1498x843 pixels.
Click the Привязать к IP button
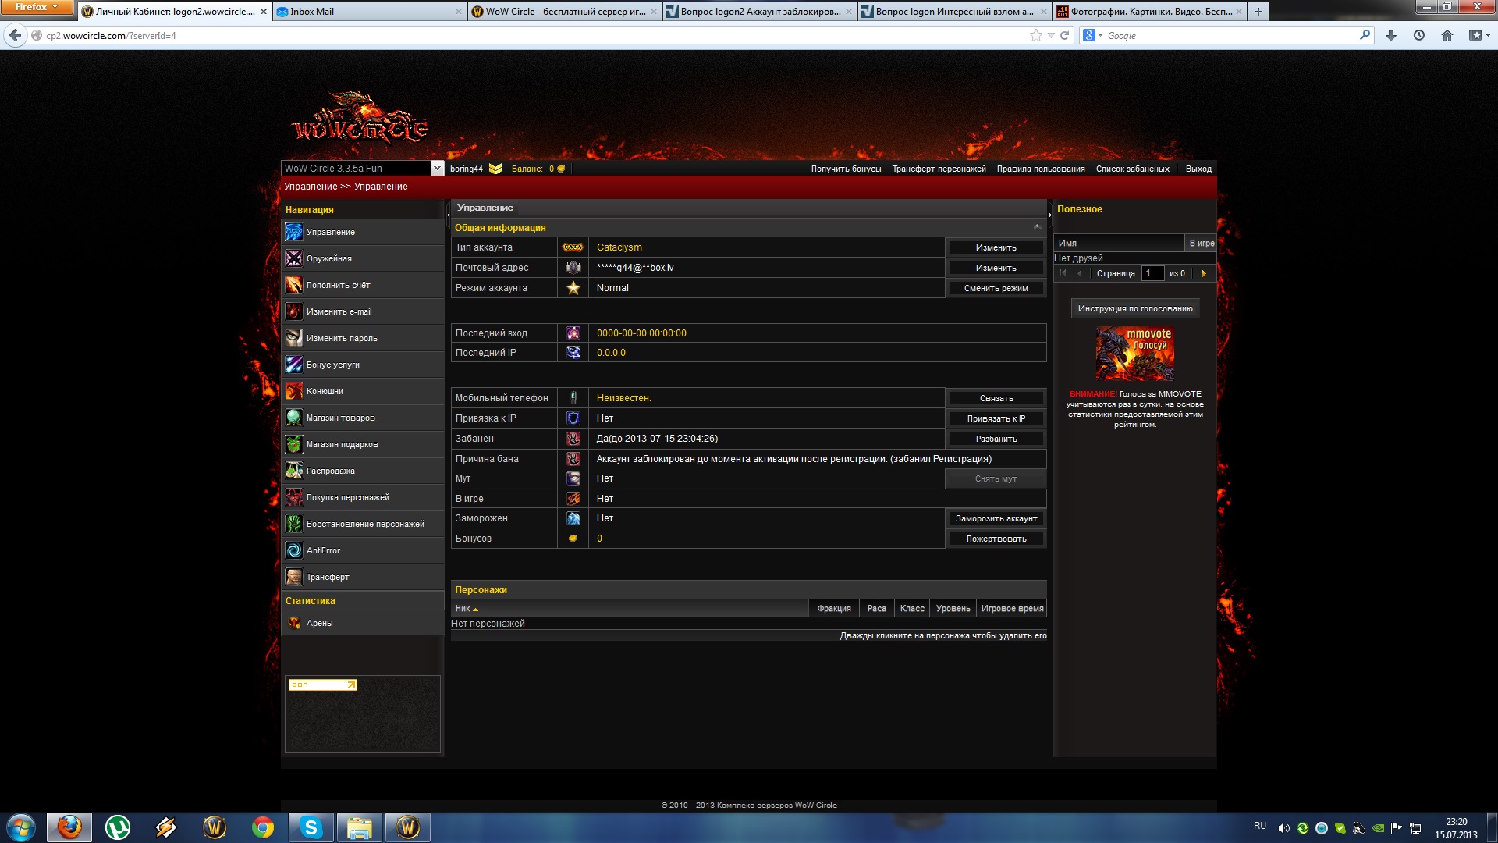coord(996,418)
